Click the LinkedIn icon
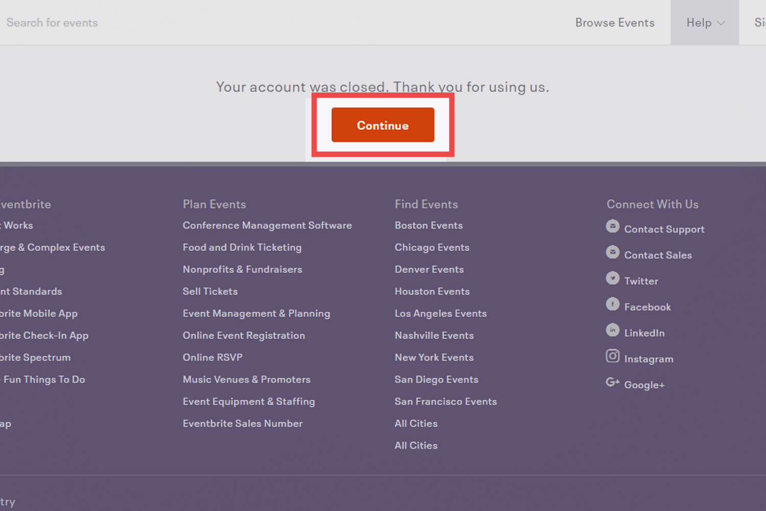This screenshot has width=766, height=511. 612,330
